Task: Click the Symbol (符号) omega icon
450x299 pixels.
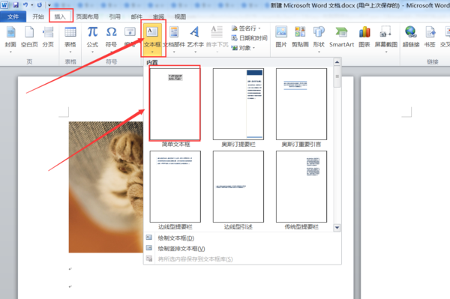Action: [111, 31]
